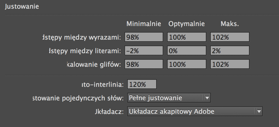
Task: Click the minimum letter spacing field showing -2%
Action: (x=144, y=50)
